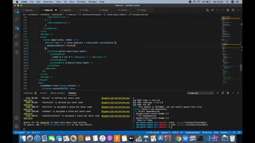Image resolution: width=255 pixels, height=143 pixels.
Task: Open Safari from the Dock
Action: pyautogui.click(x=37, y=139)
